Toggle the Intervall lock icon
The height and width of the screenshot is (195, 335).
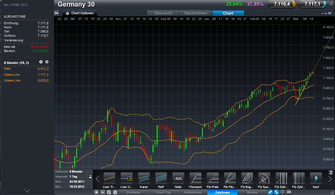(91, 177)
